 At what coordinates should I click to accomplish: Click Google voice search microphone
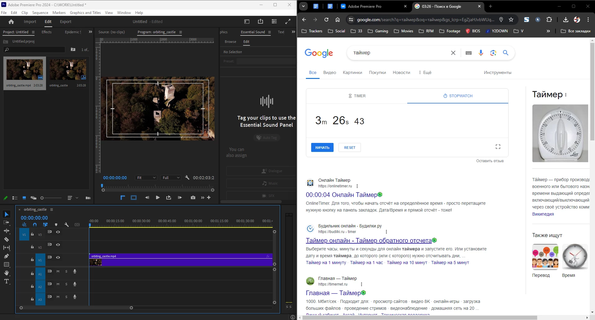pos(481,53)
